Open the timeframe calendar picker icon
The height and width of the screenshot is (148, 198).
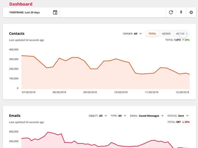pos(55,12)
